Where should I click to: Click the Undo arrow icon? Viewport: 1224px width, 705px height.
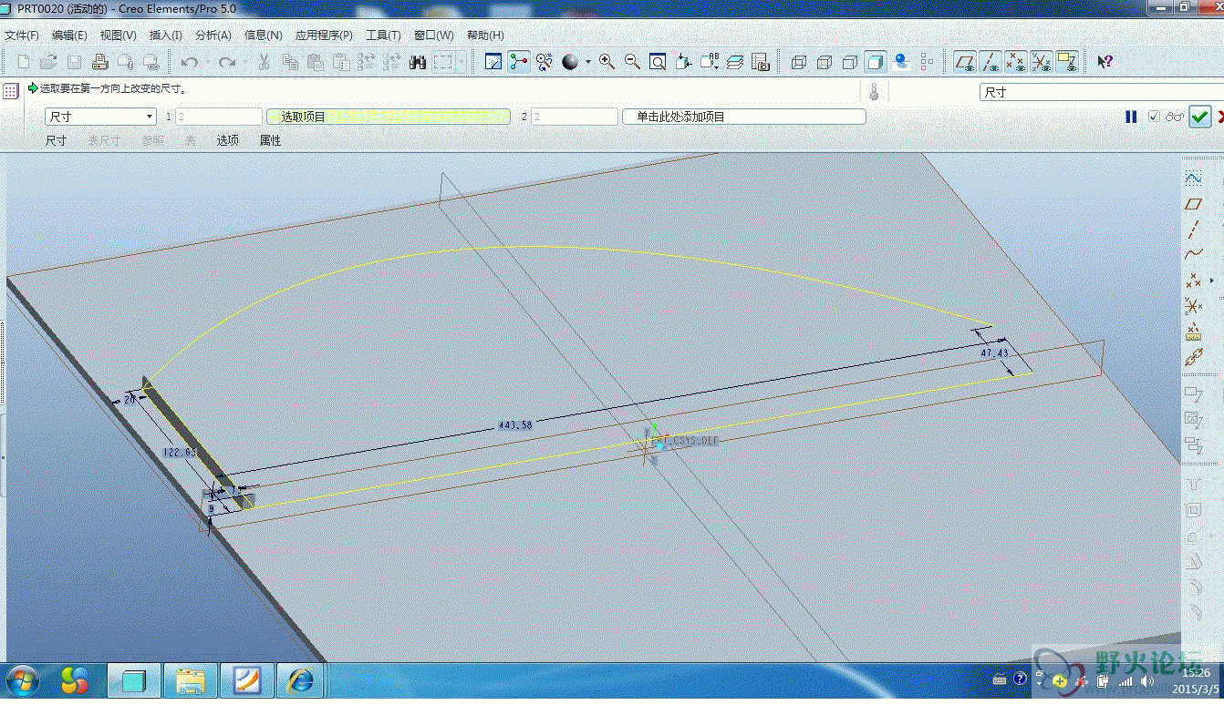coord(190,62)
